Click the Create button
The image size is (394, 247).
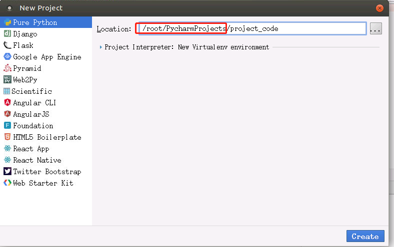pyautogui.click(x=365, y=236)
